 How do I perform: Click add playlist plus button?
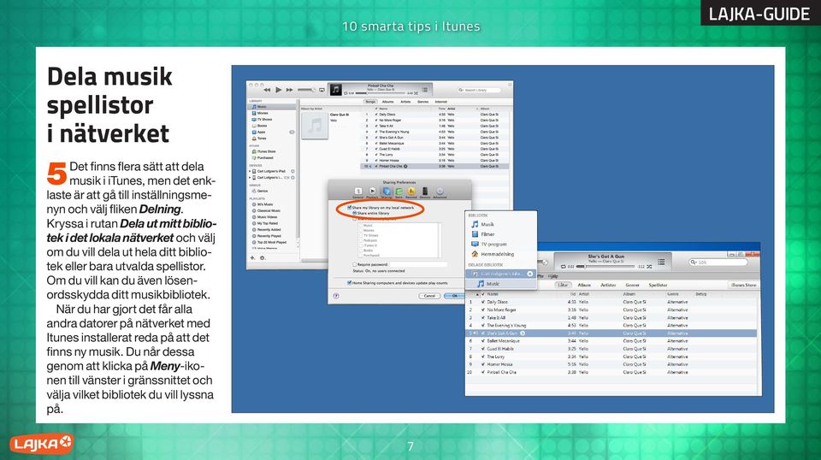point(252,258)
